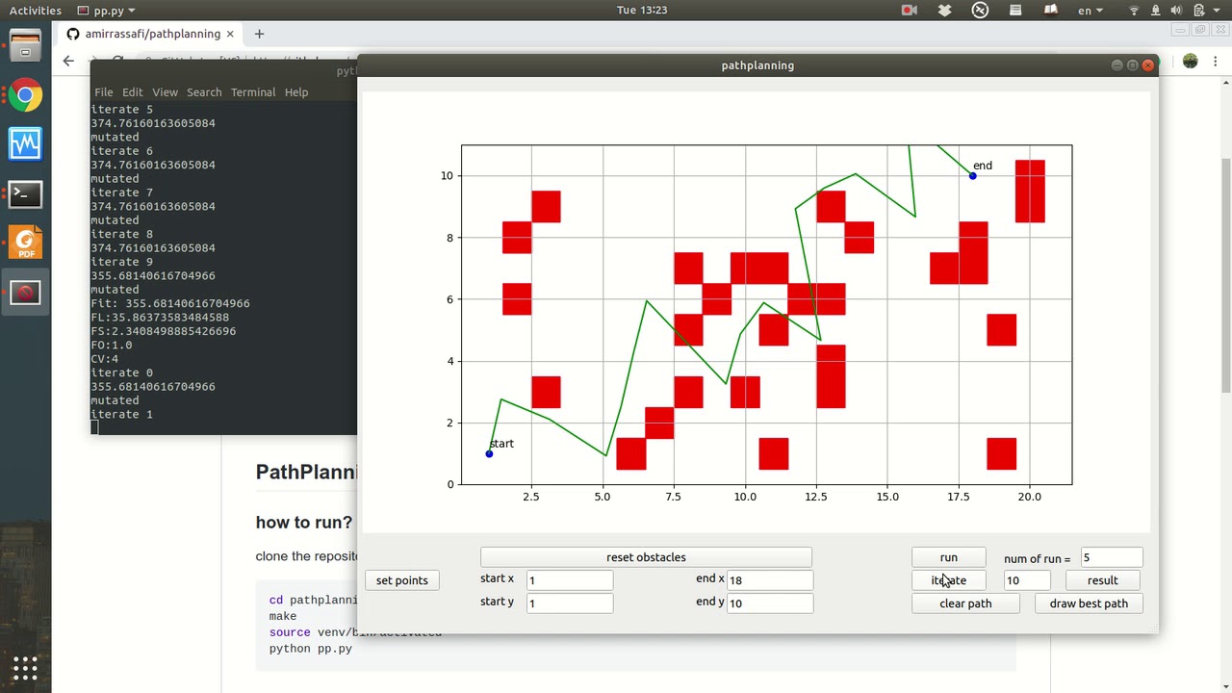1232x693 pixels.
Task: Focus the end y input field
Action: (x=770, y=603)
